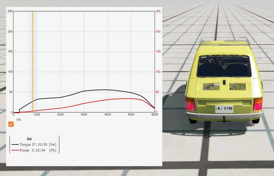
Task: Uncheck the orange NA curve checkbox
Action: (11, 124)
